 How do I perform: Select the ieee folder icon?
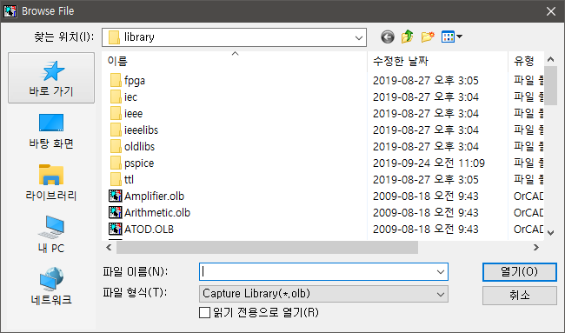pos(116,114)
